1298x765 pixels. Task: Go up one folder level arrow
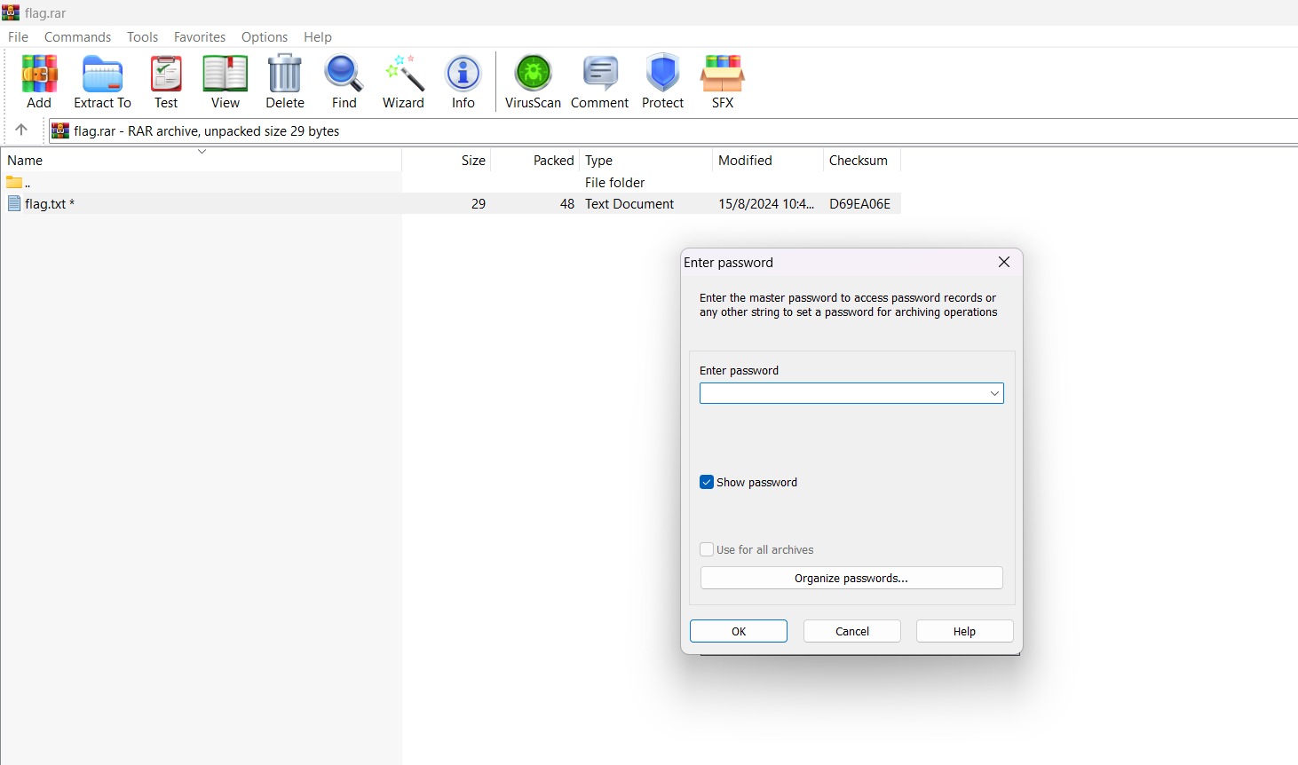(21, 130)
